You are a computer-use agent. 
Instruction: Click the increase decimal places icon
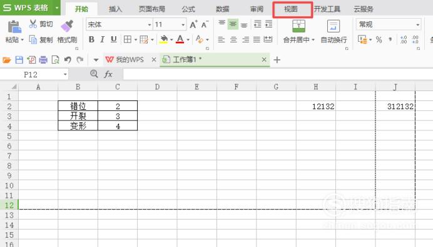pyautogui.click(x=404, y=40)
